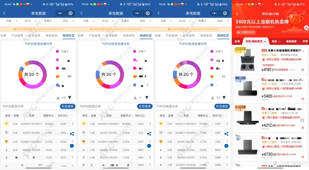
Task: Select the 总榜 tab on 京东排行榜
Action: click(x=237, y=41)
